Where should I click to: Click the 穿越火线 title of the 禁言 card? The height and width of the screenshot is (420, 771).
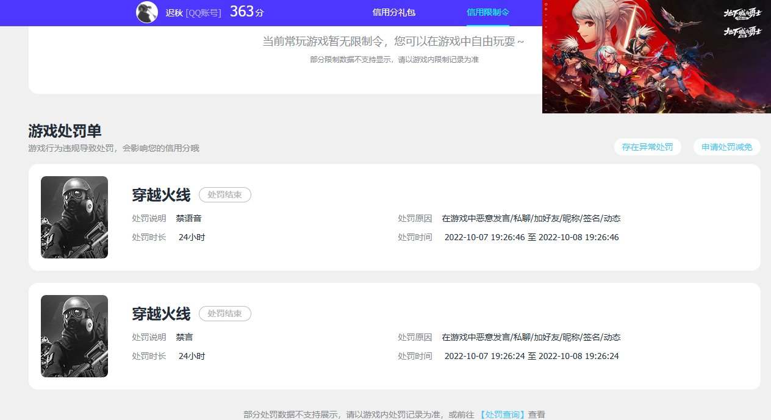coord(161,314)
